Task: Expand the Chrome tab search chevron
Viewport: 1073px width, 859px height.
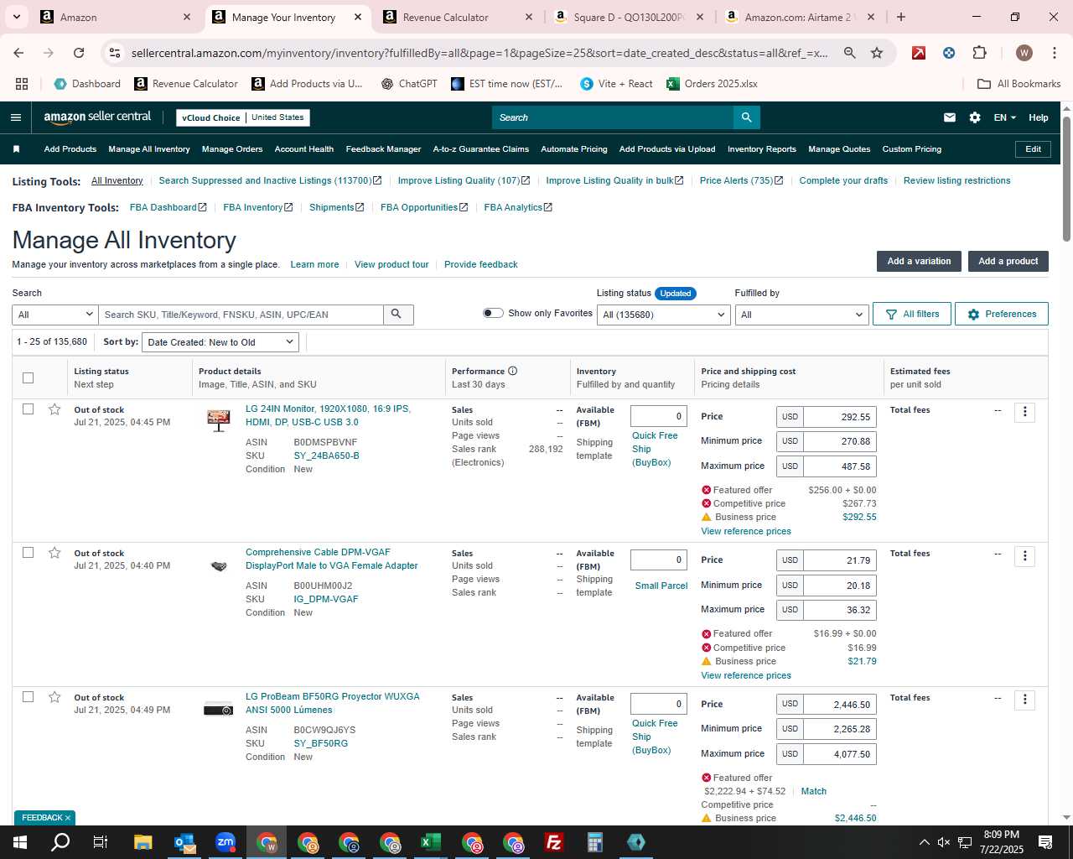Action: [16, 17]
